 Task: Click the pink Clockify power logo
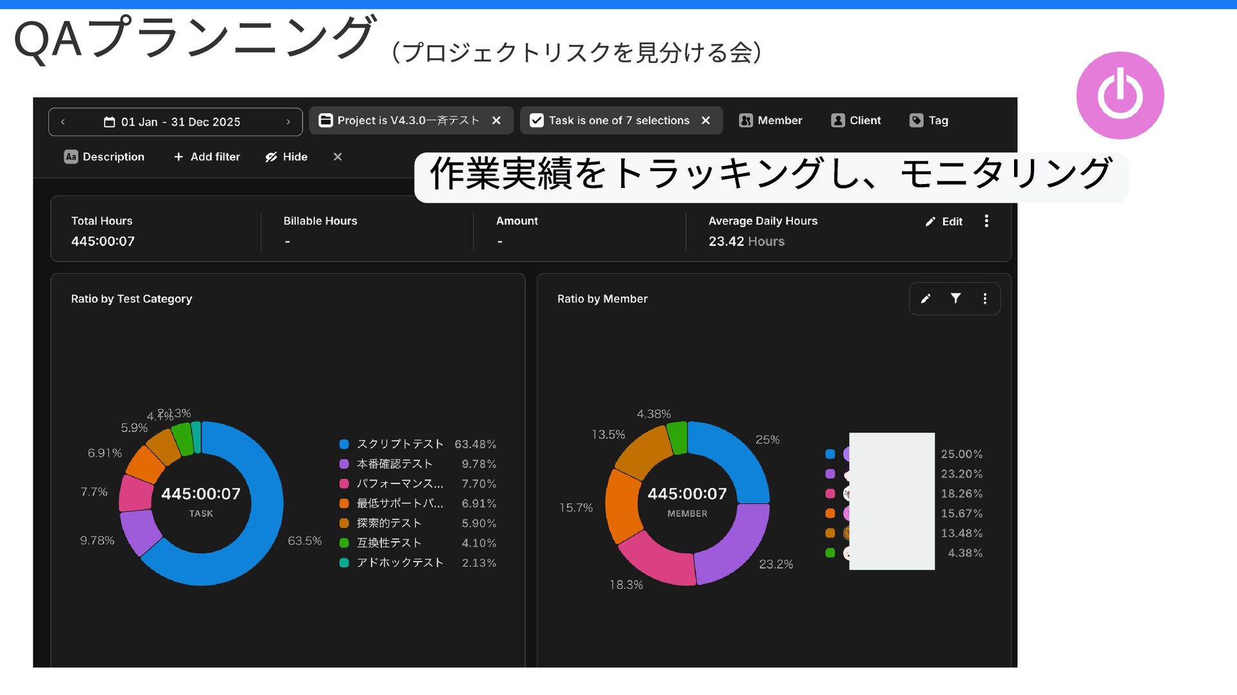(1120, 95)
